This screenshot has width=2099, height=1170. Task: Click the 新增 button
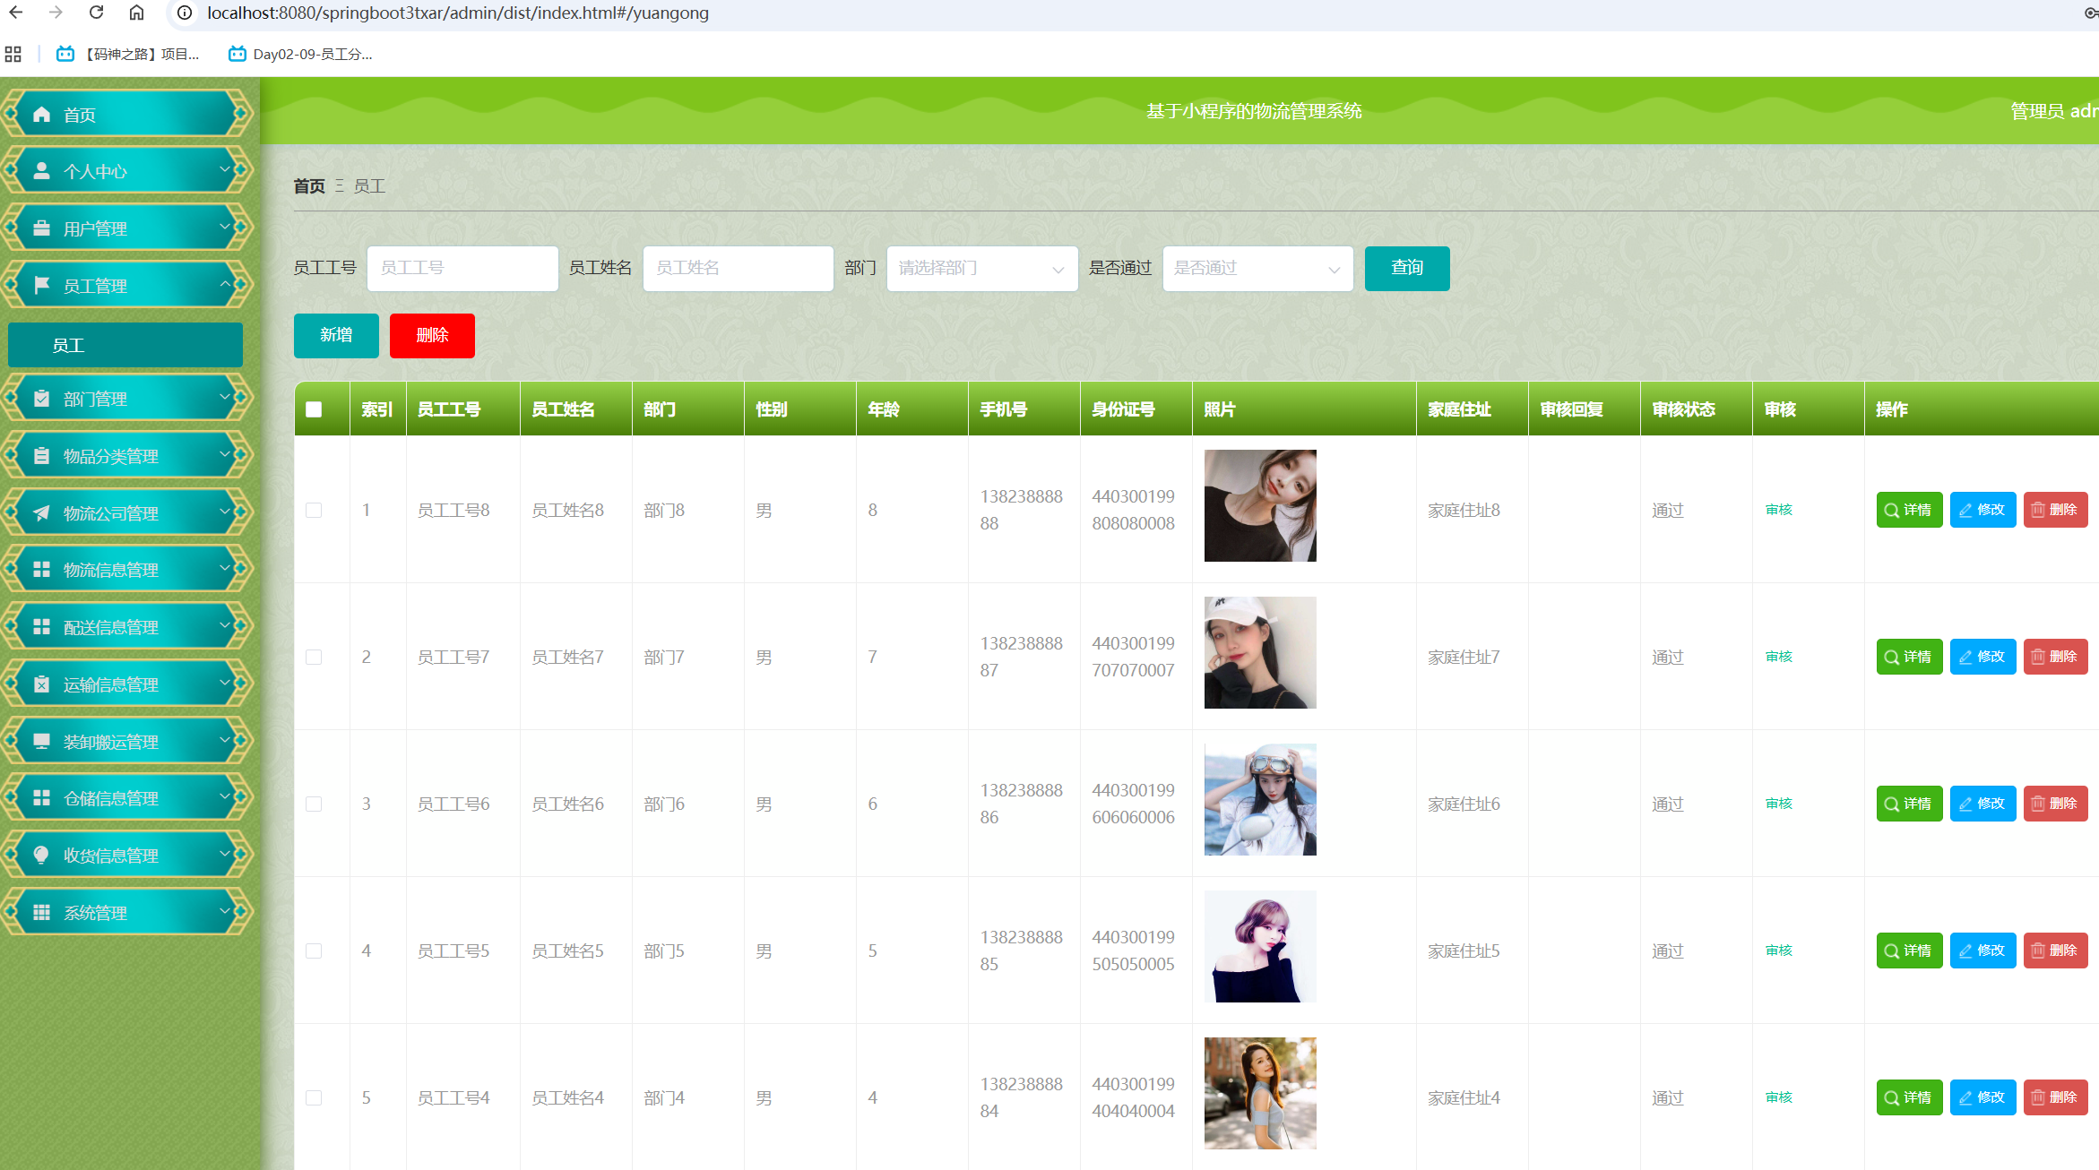coord(336,335)
